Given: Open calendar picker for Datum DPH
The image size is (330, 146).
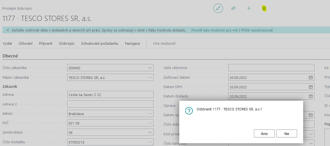Looking at the screenshot, I should click(x=310, y=87).
